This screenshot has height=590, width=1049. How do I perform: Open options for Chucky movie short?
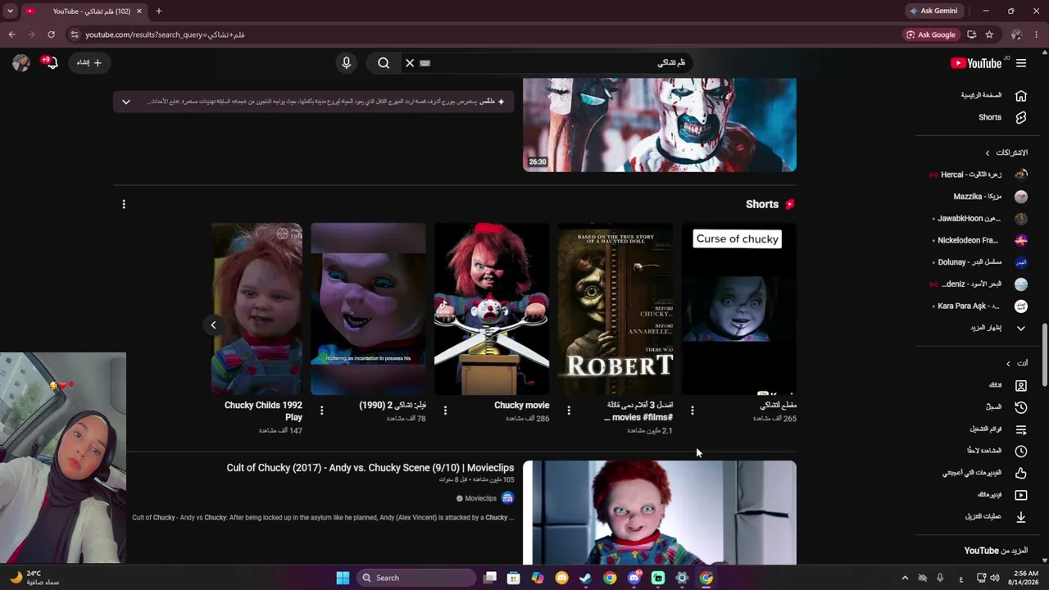pos(445,410)
